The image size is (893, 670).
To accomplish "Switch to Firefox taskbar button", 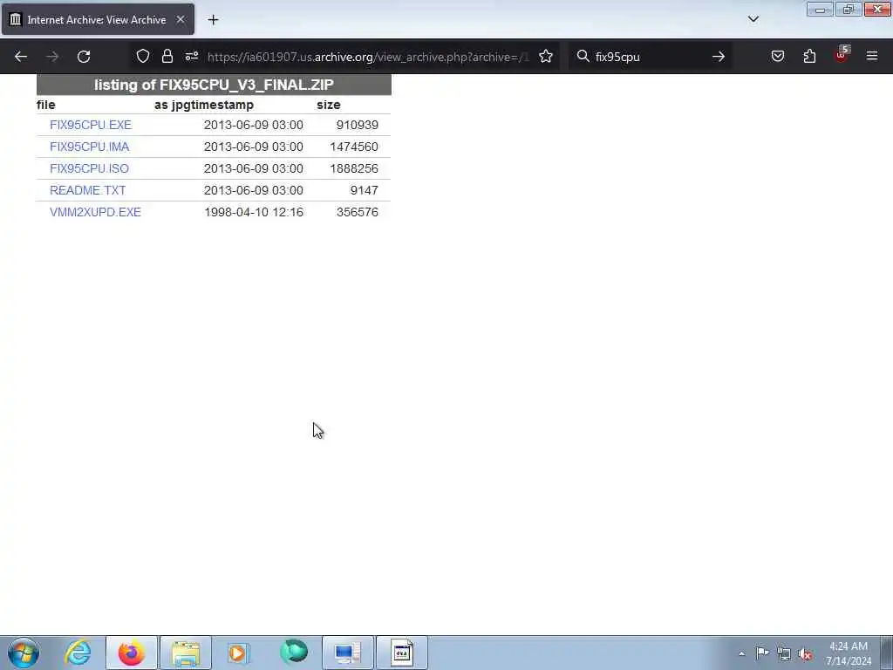I will (x=132, y=653).
